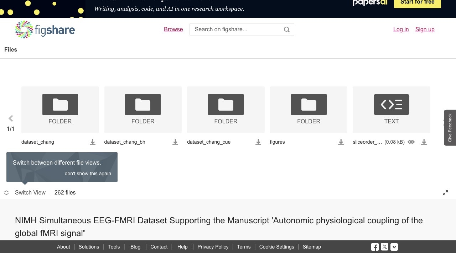
Task: Click the figshare logo
Action: coord(45,30)
